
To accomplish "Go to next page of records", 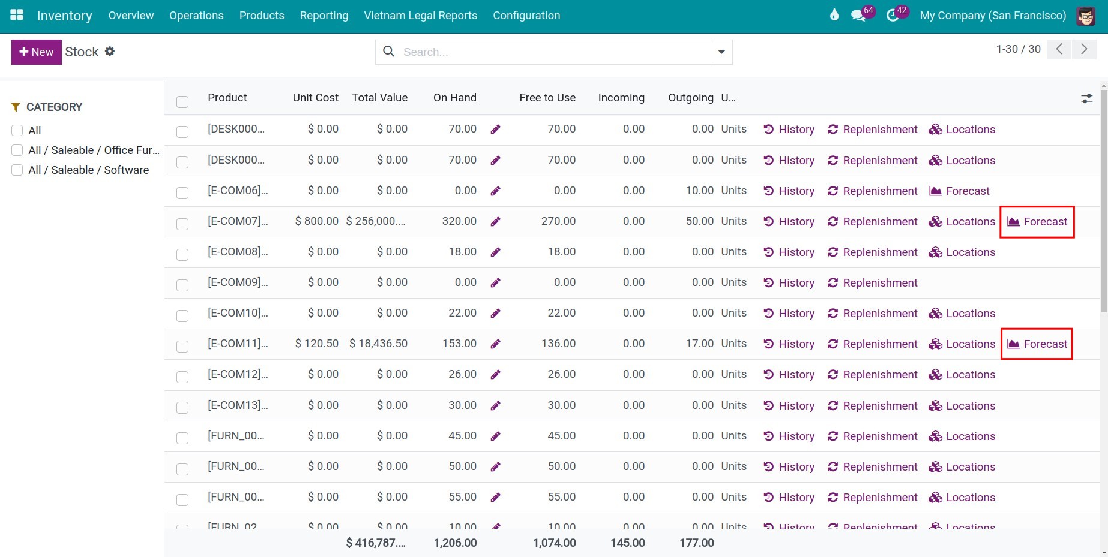I will (1084, 49).
